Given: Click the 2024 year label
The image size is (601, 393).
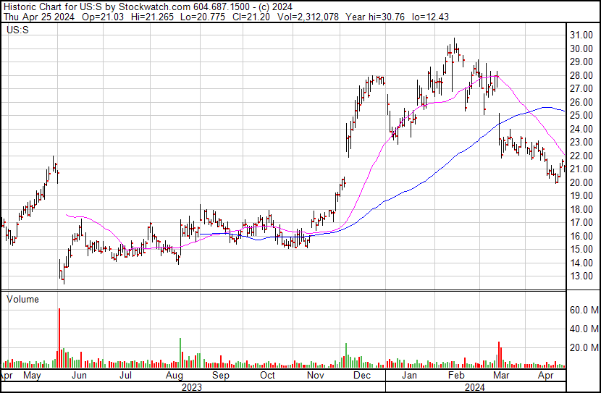Looking at the screenshot, I should pyautogui.click(x=476, y=387).
